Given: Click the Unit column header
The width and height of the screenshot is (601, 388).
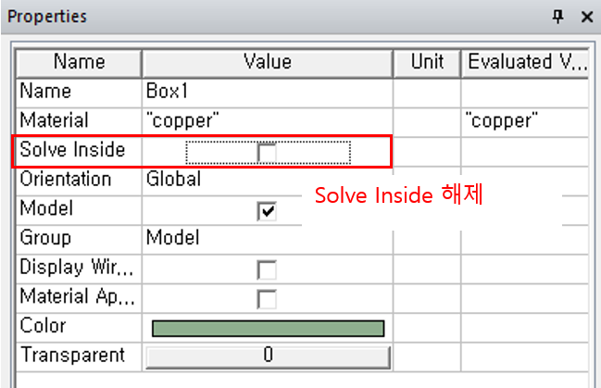Looking at the screenshot, I should click(427, 63).
